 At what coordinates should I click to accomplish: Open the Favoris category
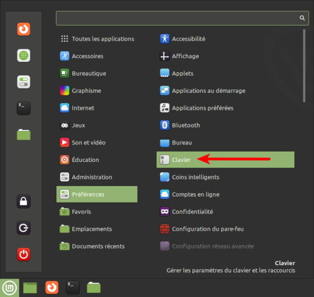97,212
